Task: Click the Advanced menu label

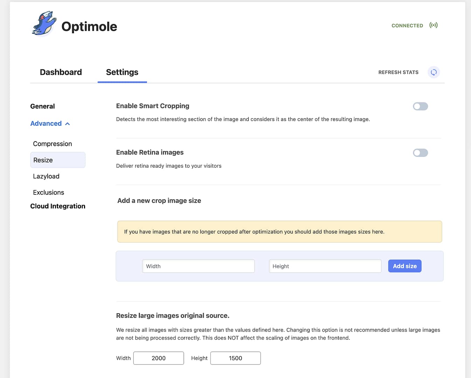Action: pos(46,123)
